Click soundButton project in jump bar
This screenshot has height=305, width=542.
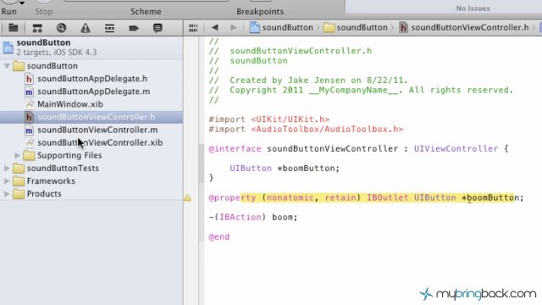pyautogui.click(x=281, y=27)
